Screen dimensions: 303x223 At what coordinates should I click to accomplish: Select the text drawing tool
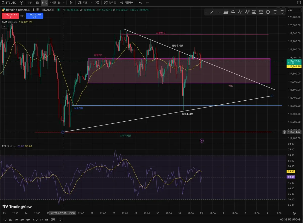click(x=275, y=12)
